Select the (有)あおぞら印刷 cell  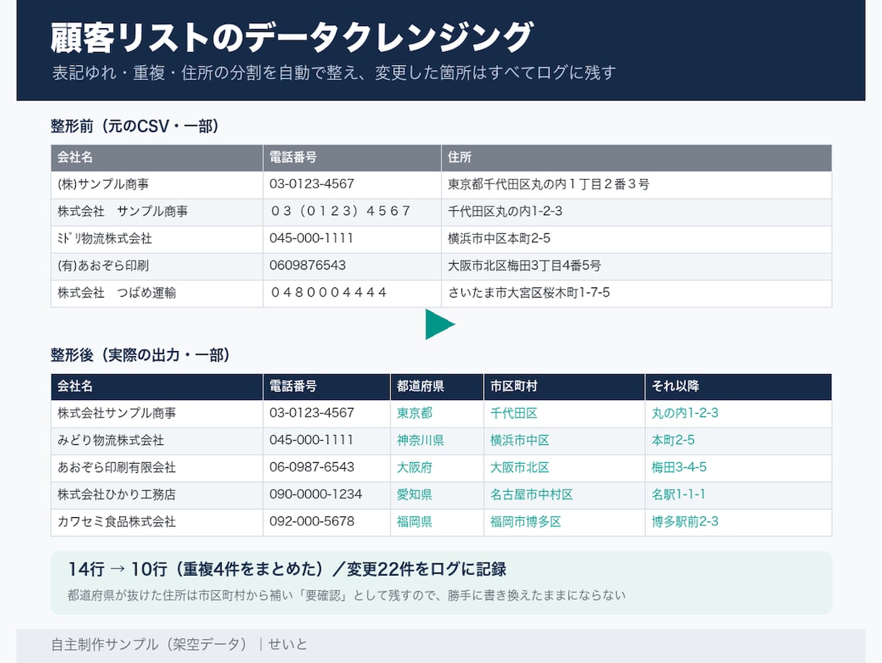pyautogui.click(x=157, y=266)
